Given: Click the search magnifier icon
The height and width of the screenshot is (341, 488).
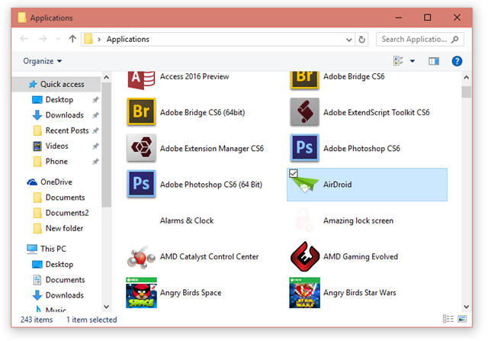Looking at the screenshot, I should [455, 39].
